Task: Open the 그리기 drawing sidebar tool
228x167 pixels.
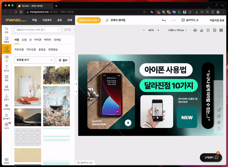Action: (x=7, y=126)
